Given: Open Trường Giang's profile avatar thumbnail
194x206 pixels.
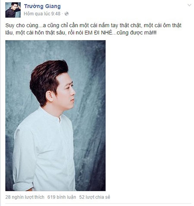Looking at the screenshot, I should point(13,10).
